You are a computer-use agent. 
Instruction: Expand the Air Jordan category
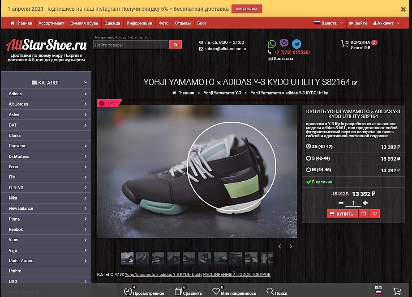pyautogui.click(x=86, y=104)
